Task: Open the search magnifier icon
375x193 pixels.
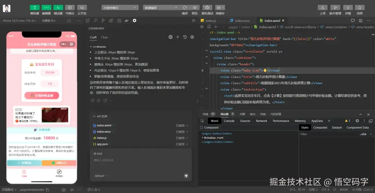Action: pyautogui.click(x=95, y=20)
